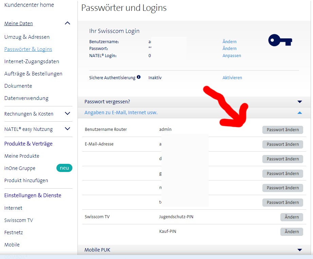This screenshot has height=259, width=313.
Task: Open Umzug & Adressen in sidebar
Action: pyautogui.click(x=27, y=37)
